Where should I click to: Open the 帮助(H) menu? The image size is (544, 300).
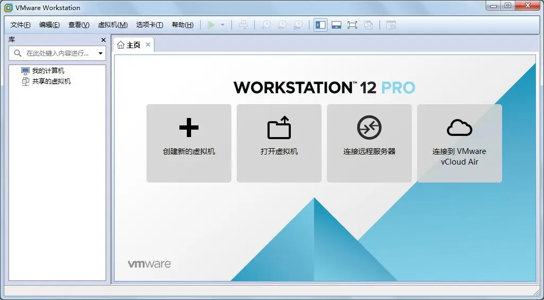(x=183, y=25)
